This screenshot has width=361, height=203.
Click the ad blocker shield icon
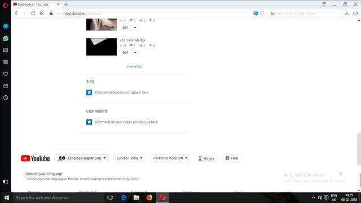point(256,14)
